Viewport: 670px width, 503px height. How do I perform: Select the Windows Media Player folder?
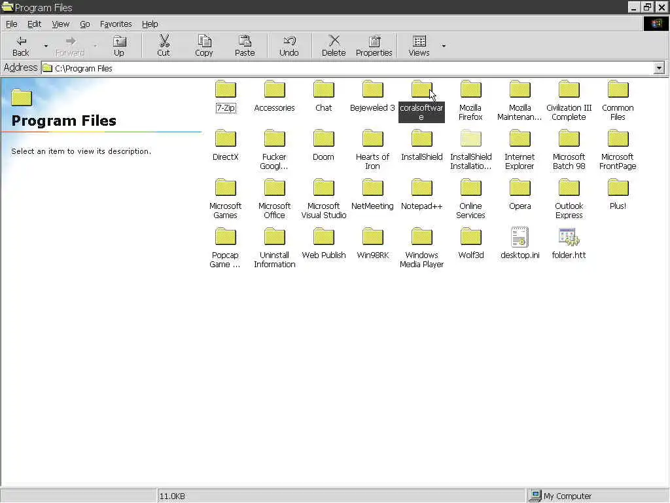point(422,248)
